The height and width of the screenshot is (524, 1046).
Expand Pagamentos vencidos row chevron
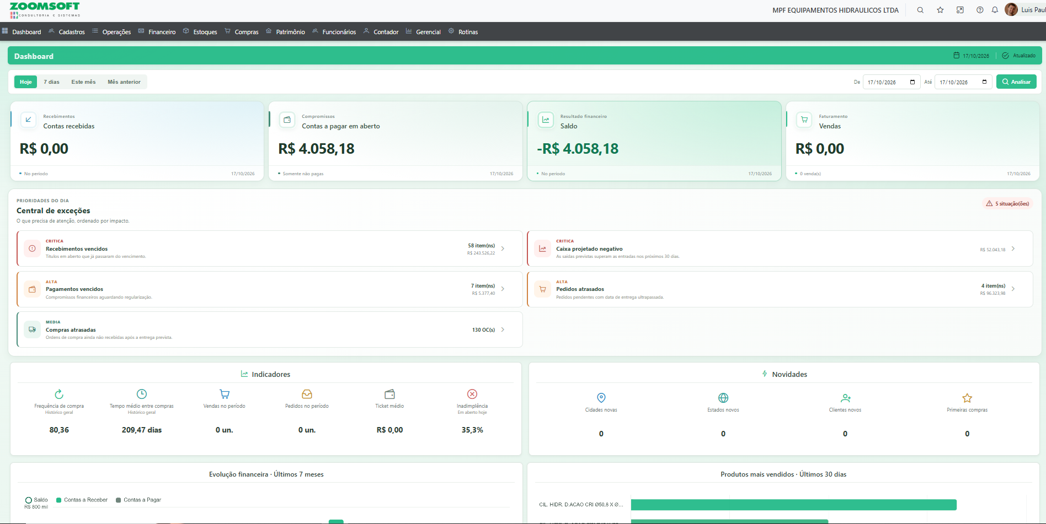tap(503, 289)
